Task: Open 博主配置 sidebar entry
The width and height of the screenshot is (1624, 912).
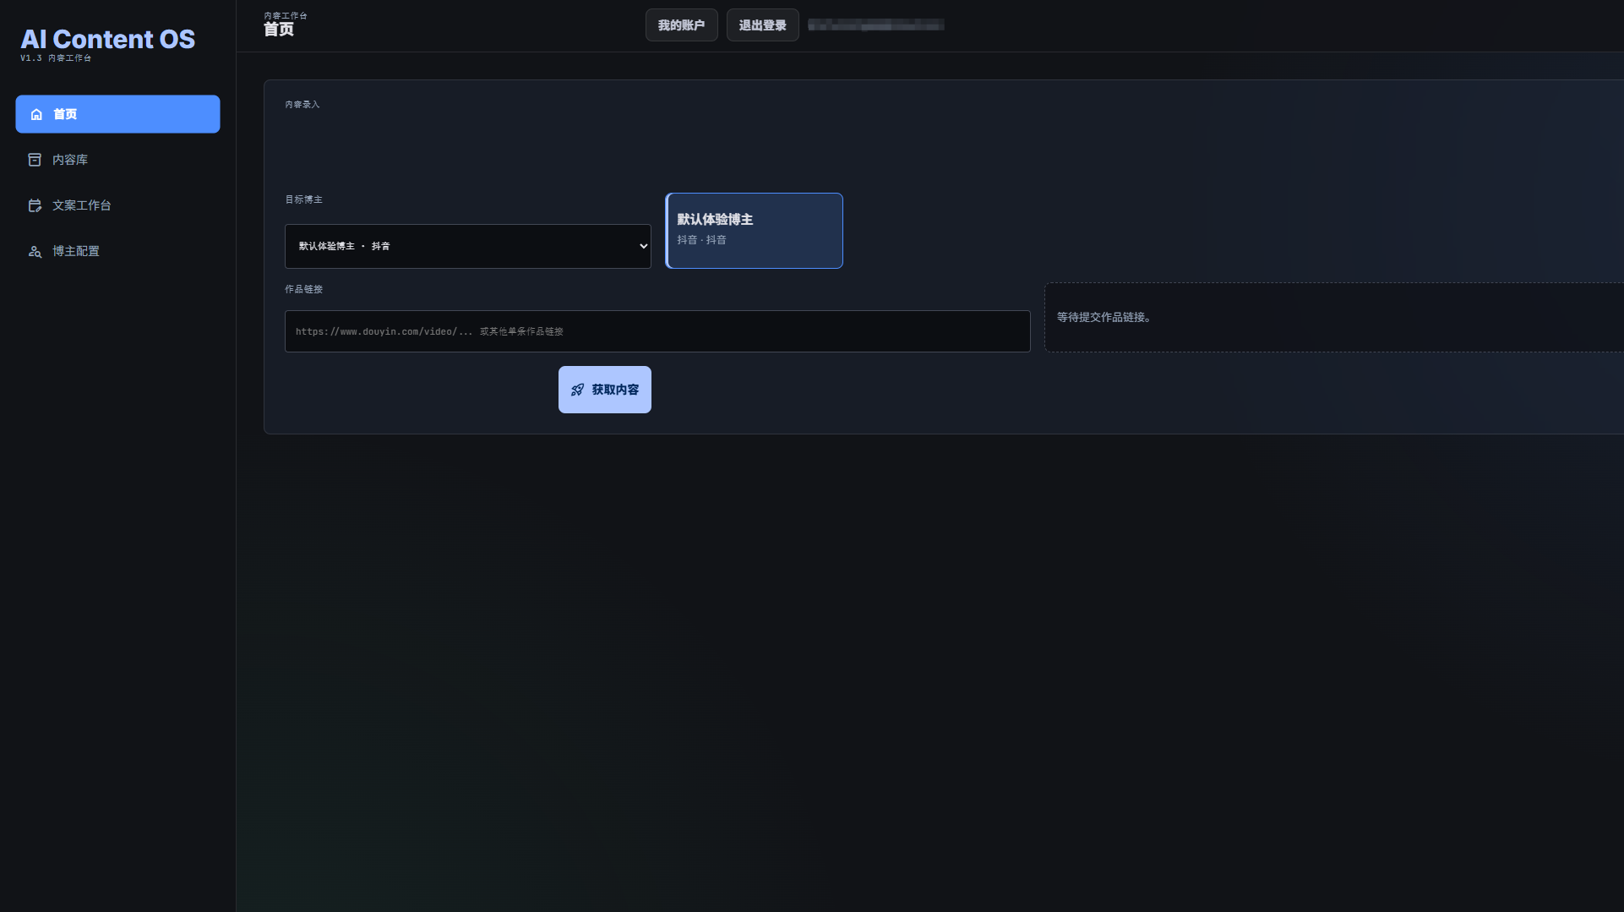Action: point(117,251)
